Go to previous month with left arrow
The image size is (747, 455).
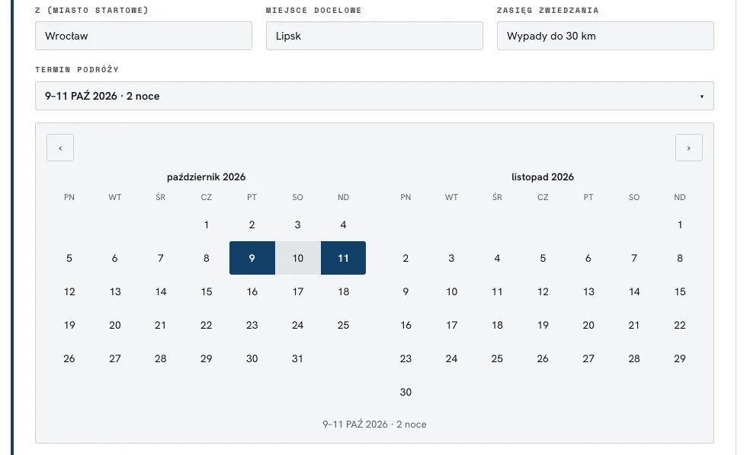tap(60, 148)
